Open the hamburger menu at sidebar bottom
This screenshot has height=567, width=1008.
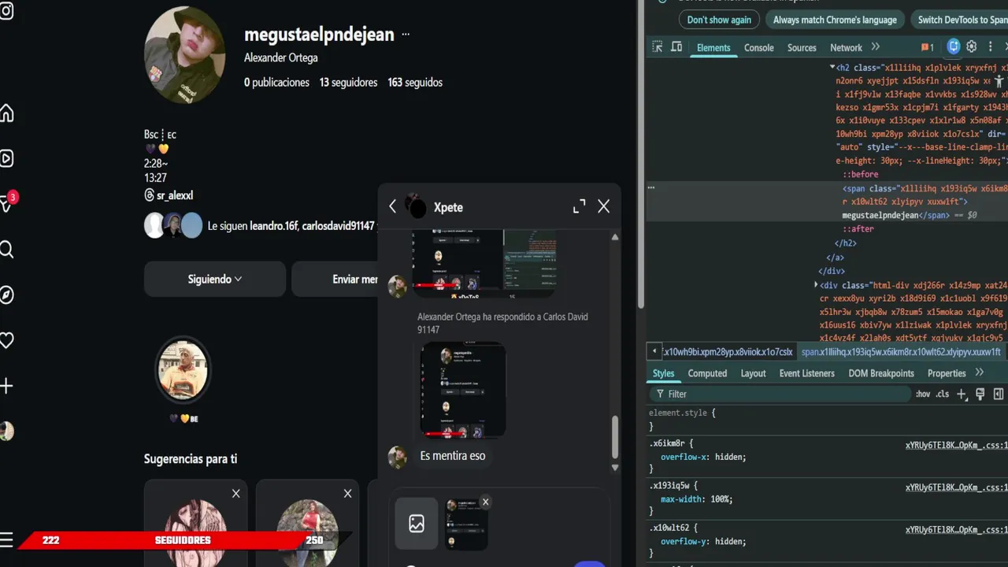(x=6, y=539)
